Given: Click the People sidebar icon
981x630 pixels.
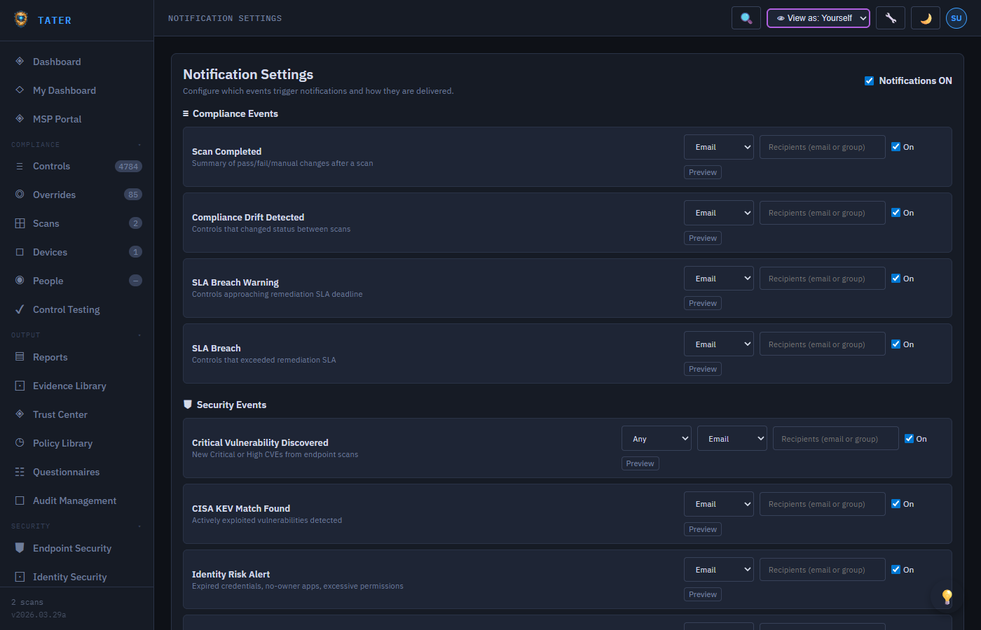Looking at the screenshot, I should tap(20, 281).
